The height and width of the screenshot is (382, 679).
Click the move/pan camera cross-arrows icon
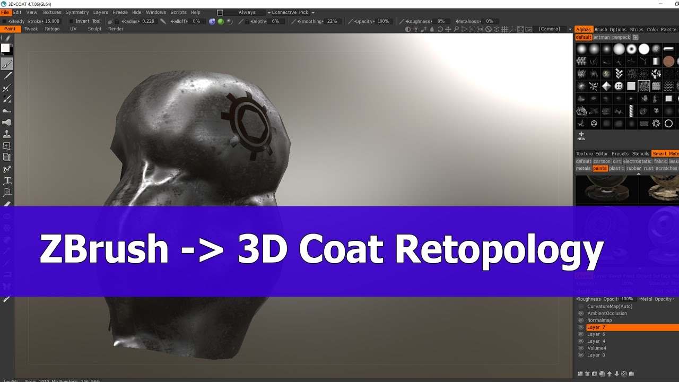(x=448, y=29)
